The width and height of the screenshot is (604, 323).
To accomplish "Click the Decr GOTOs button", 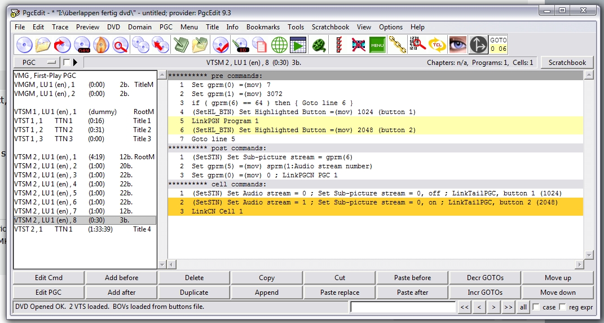I will pyautogui.click(x=485, y=278).
